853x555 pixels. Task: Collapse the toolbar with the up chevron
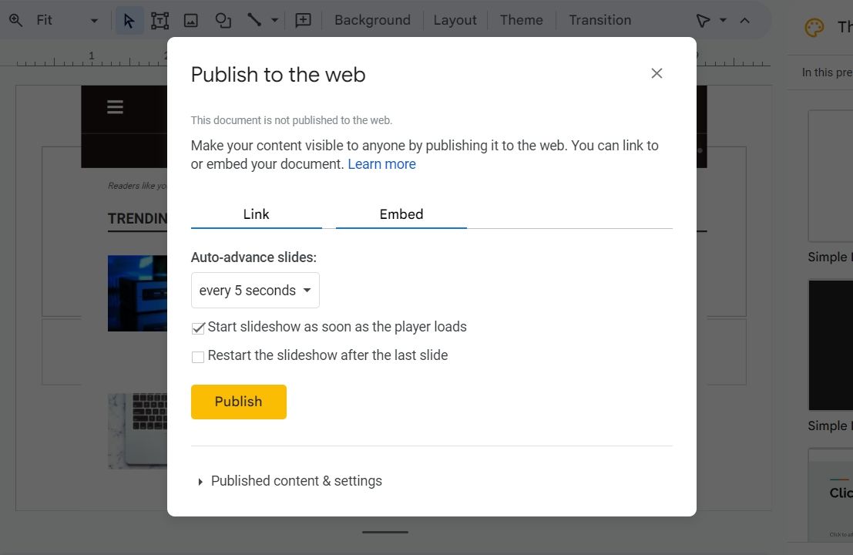[x=744, y=20]
